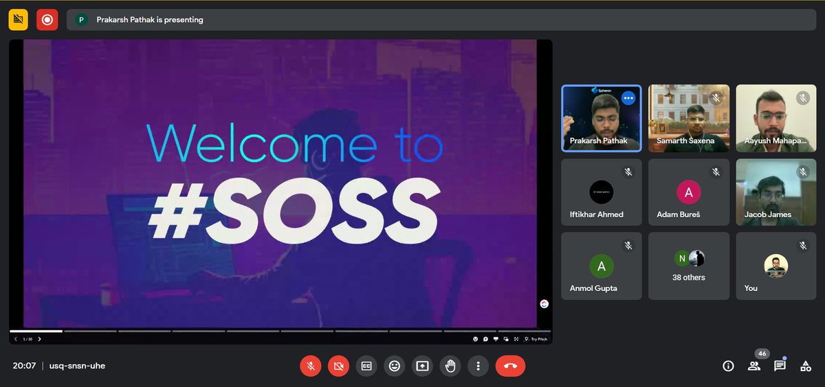Screen dimensions: 825x387
Task: Unmute the microphone in the call bar
Action: coord(311,366)
